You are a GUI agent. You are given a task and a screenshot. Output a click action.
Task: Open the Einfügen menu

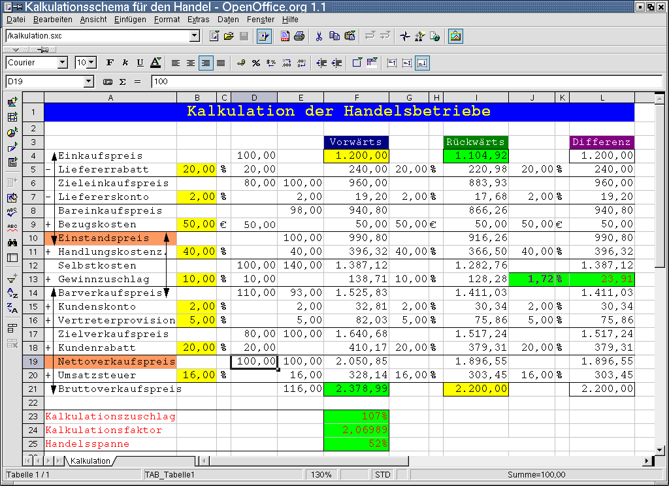(x=130, y=20)
